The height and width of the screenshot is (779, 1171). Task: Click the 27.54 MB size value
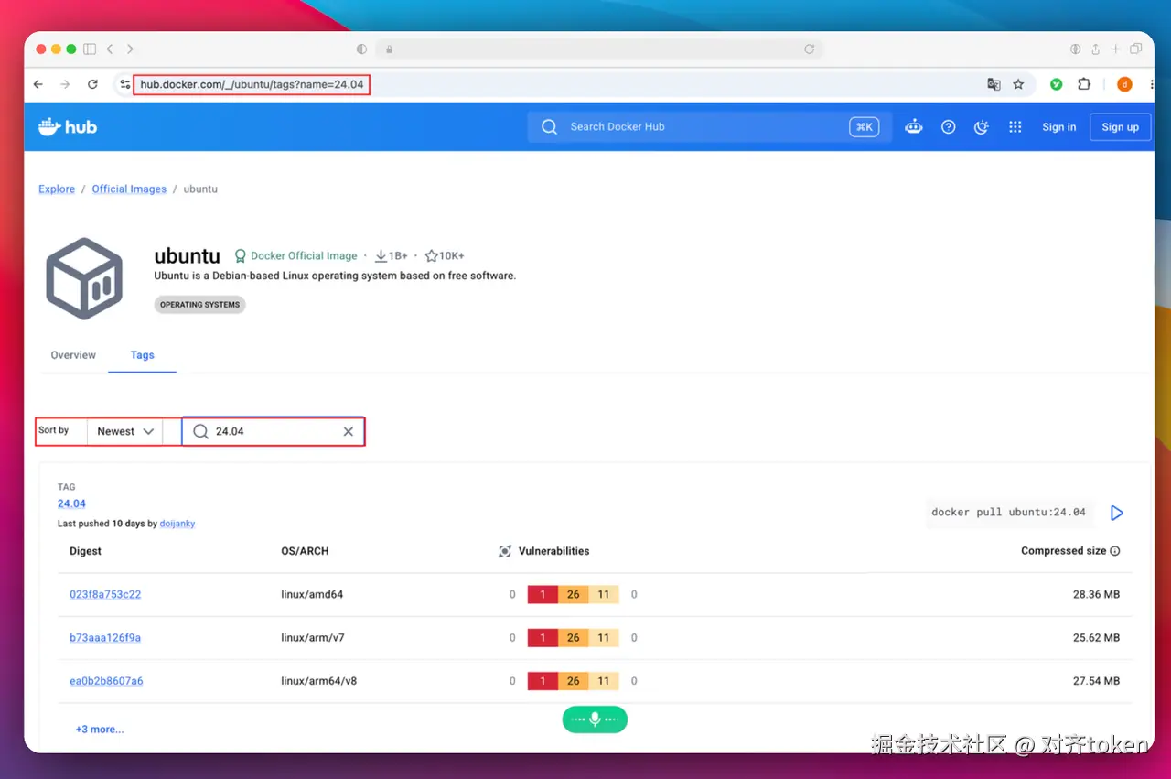1096,681
